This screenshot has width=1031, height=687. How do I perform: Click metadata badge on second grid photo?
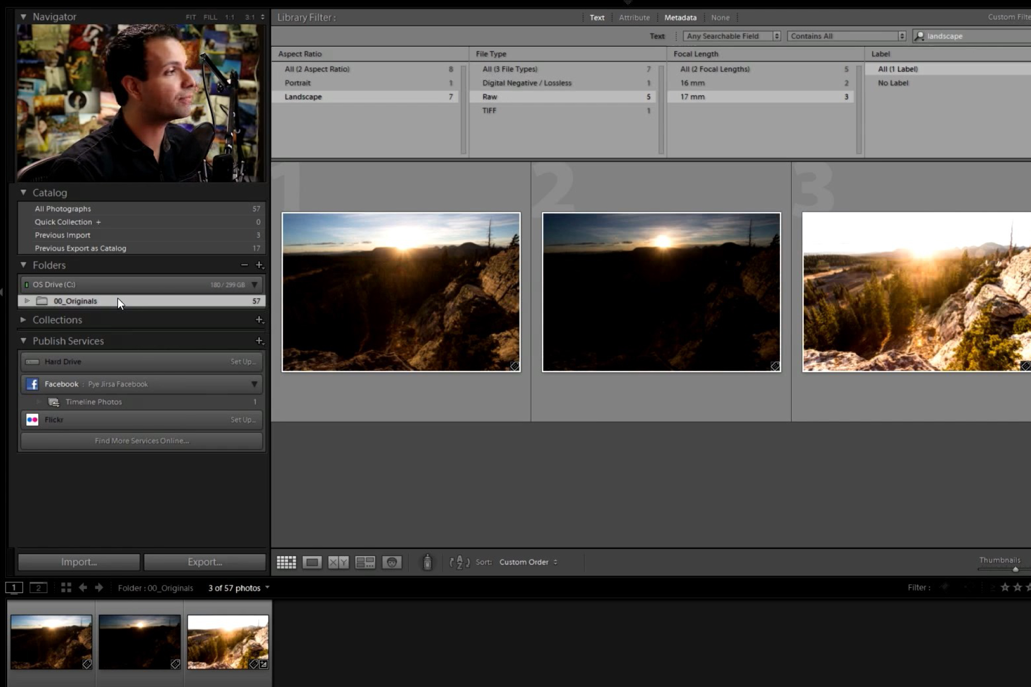pyautogui.click(x=775, y=366)
